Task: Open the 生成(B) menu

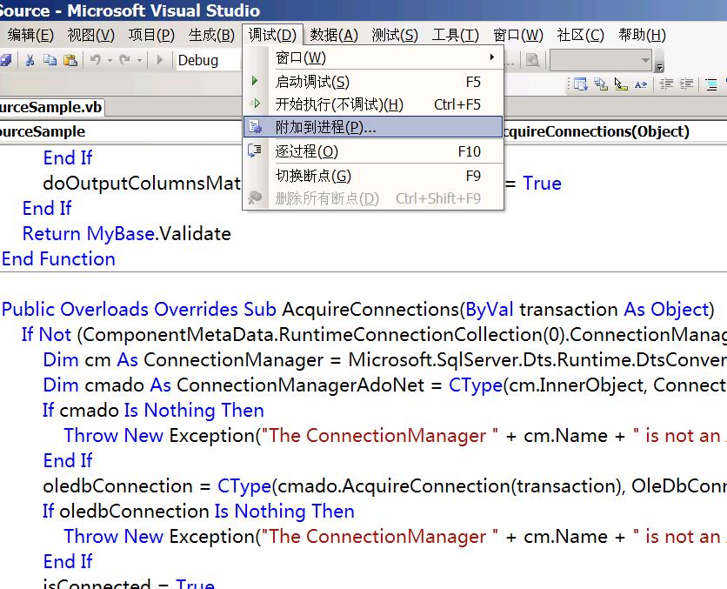Action: [x=212, y=35]
